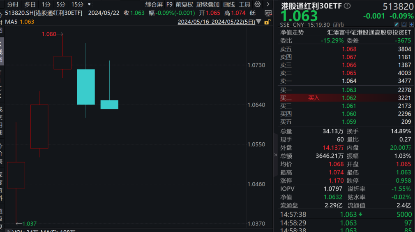Collapse the right quote panel arrow
This screenshot has width=415, height=232.
pyautogui.click(x=276, y=155)
